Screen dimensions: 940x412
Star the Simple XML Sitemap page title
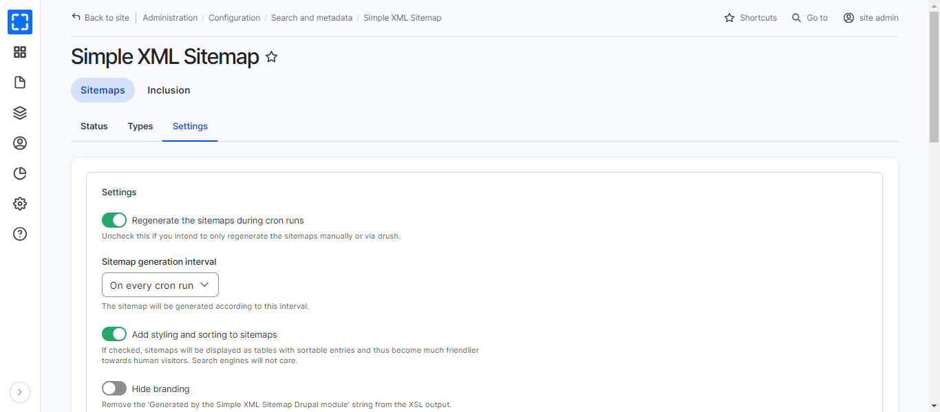pyautogui.click(x=272, y=57)
